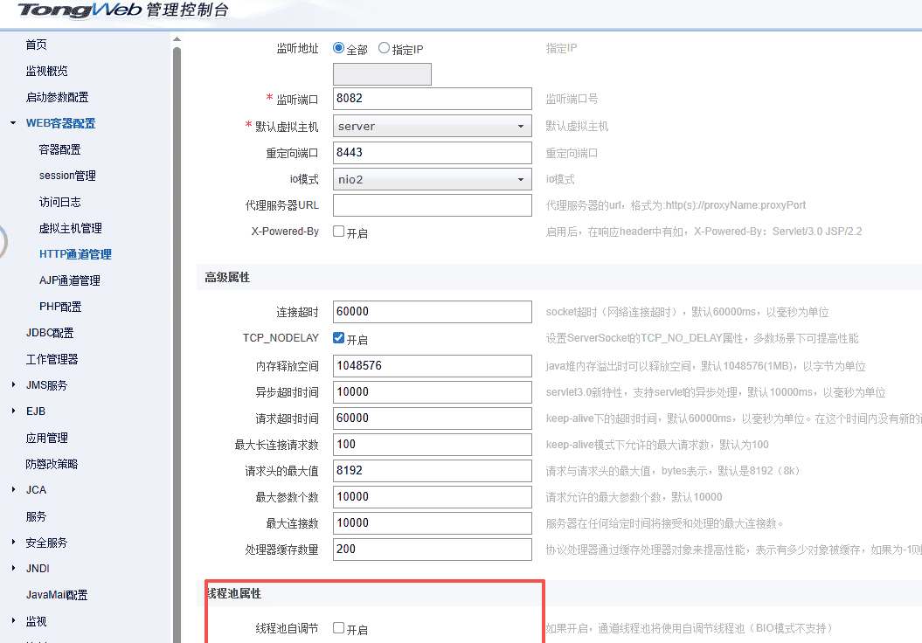Enable the X-Powered-By checkbox
This screenshot has width=922, height=643.
339,232
